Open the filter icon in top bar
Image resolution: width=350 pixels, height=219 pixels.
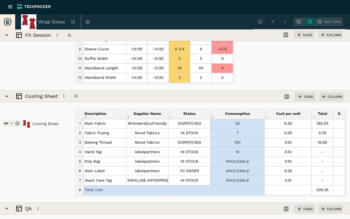click(273, 22)
